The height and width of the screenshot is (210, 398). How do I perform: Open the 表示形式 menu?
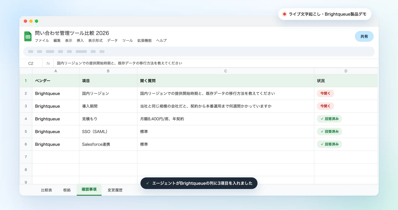(95, 41)
